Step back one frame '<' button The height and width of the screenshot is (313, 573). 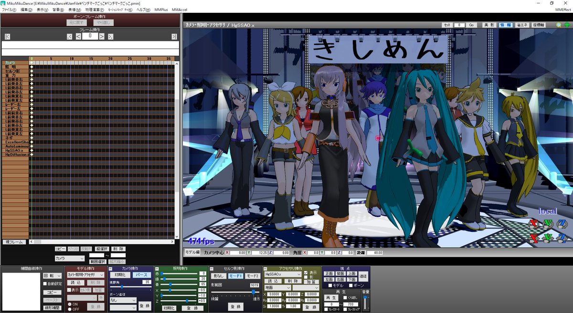tap(78, 36)
